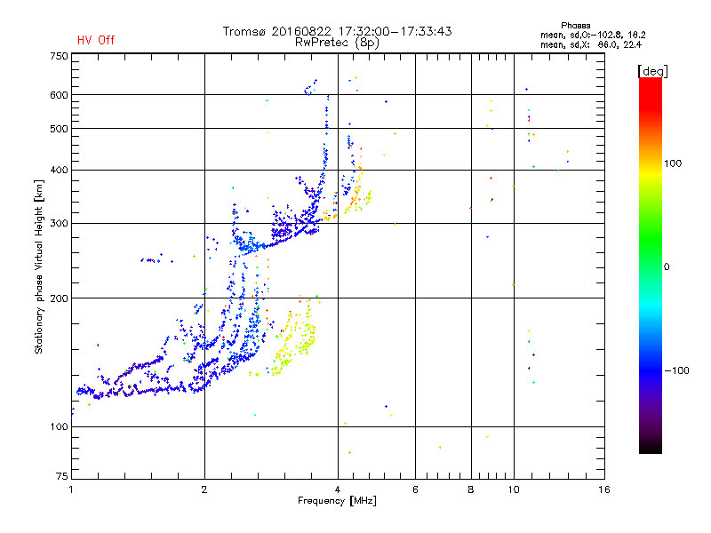Click the 'Phases' heading above the statistics
711x533 pixels.
coord(575,26)
